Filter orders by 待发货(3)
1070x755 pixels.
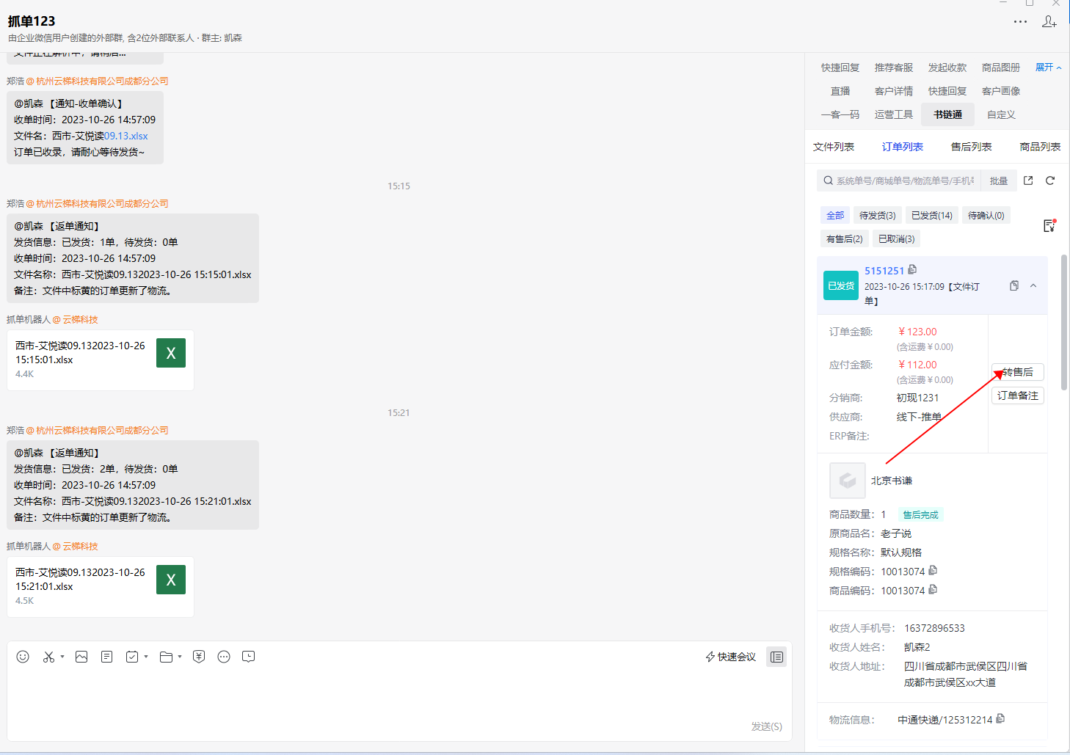tap(878, 215)
